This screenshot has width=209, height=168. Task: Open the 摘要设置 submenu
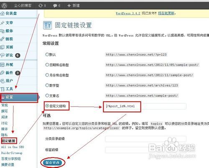[x=8, y=165]
